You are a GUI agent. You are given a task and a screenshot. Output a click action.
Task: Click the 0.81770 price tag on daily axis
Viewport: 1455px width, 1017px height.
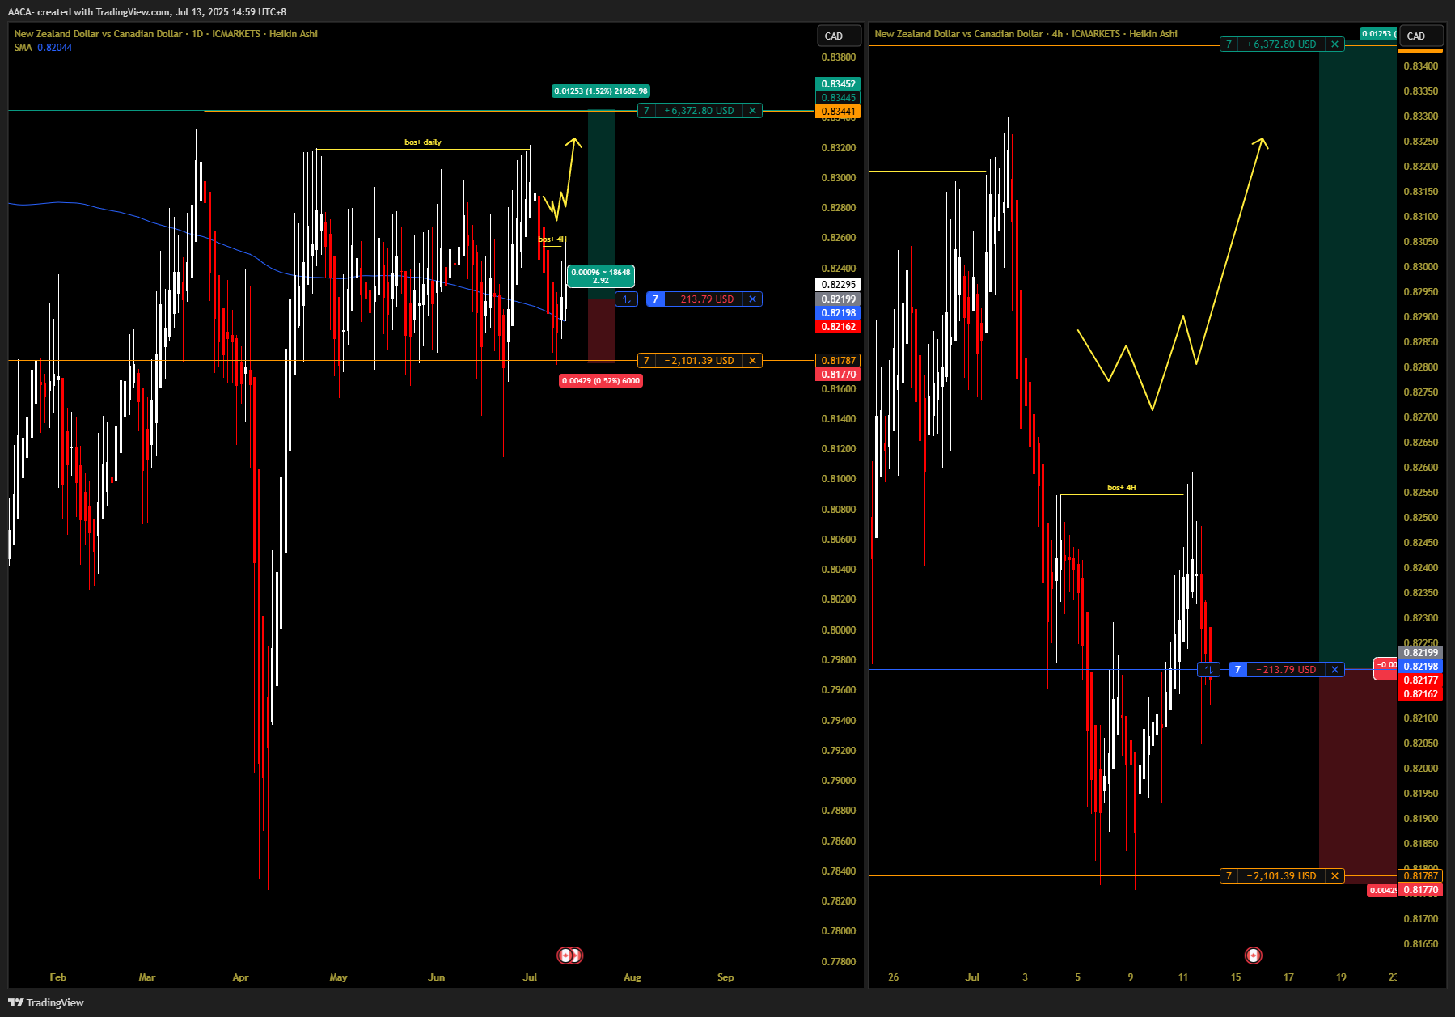(839, 375)
